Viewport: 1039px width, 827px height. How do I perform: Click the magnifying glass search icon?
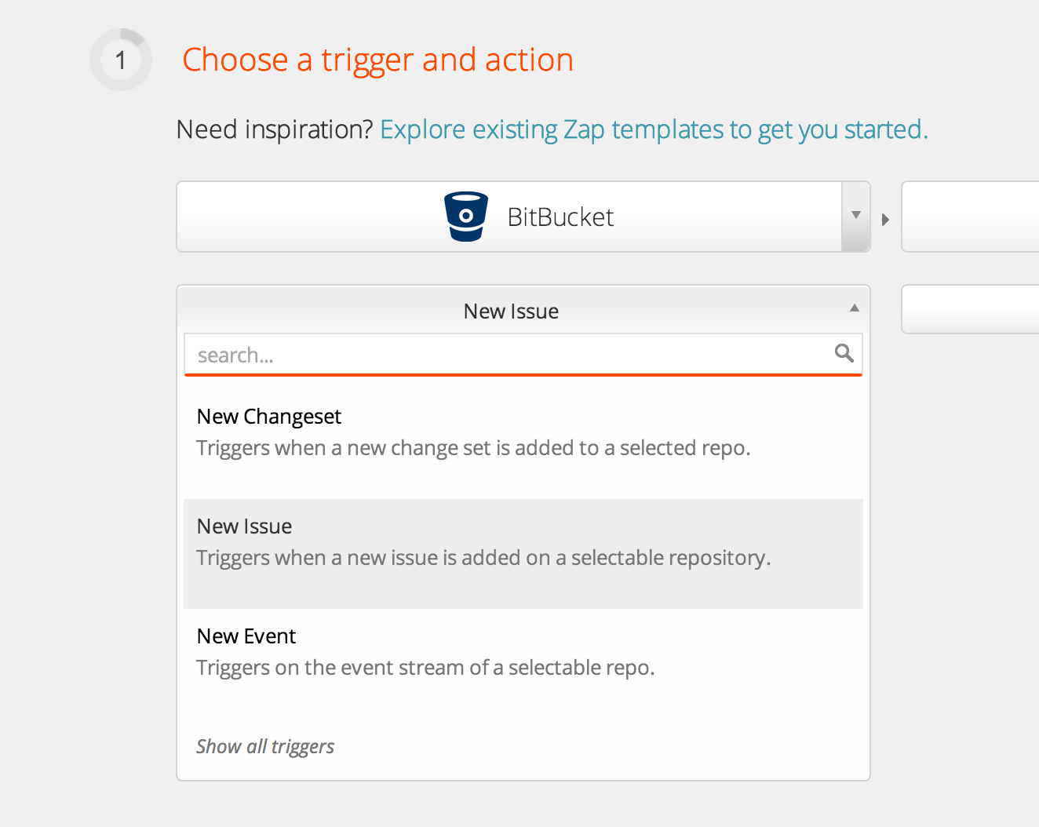point(844,353)
